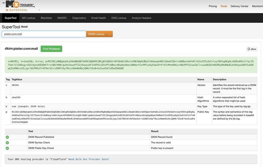Open the Tools menu
This screenshot has height=167, width=263.
click(x=224, y=6)
